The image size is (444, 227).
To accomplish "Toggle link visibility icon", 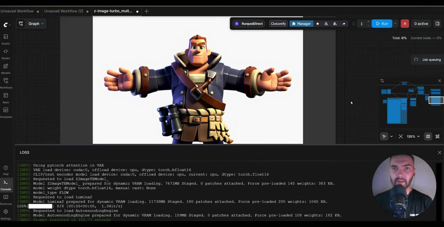I will click(x=437, y=136).
